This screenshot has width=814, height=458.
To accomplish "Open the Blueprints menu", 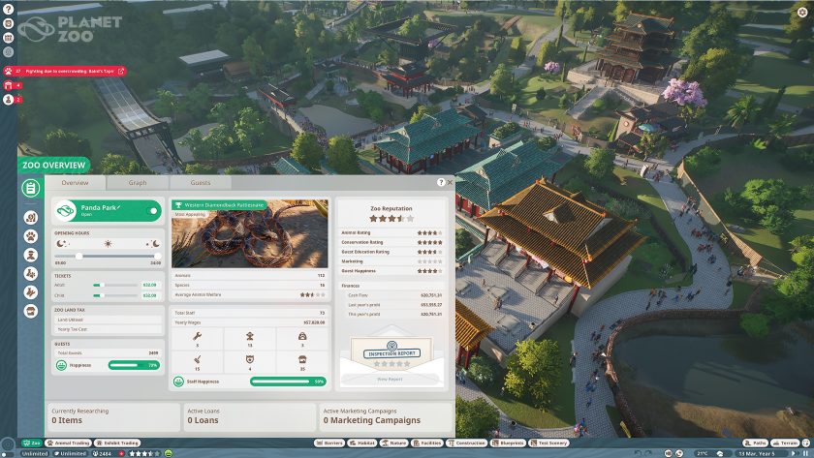I will pos(508,443).
